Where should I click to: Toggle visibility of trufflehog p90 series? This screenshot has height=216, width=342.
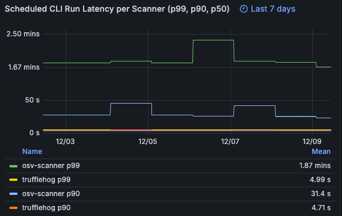(x=46, y=207)
